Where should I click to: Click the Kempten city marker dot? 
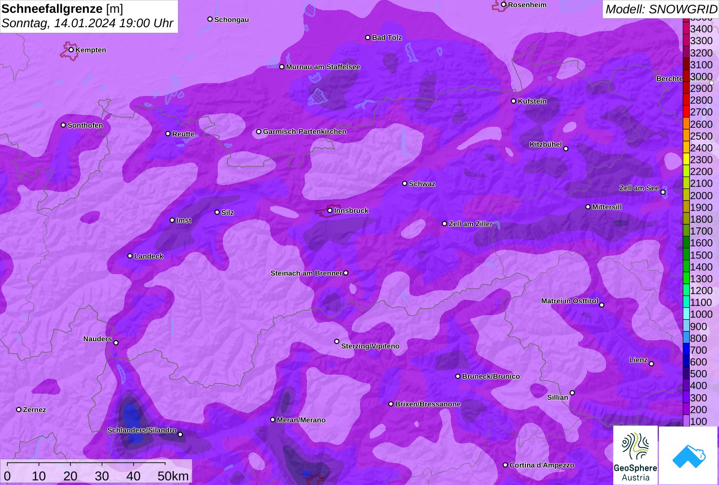click(71, 50)
